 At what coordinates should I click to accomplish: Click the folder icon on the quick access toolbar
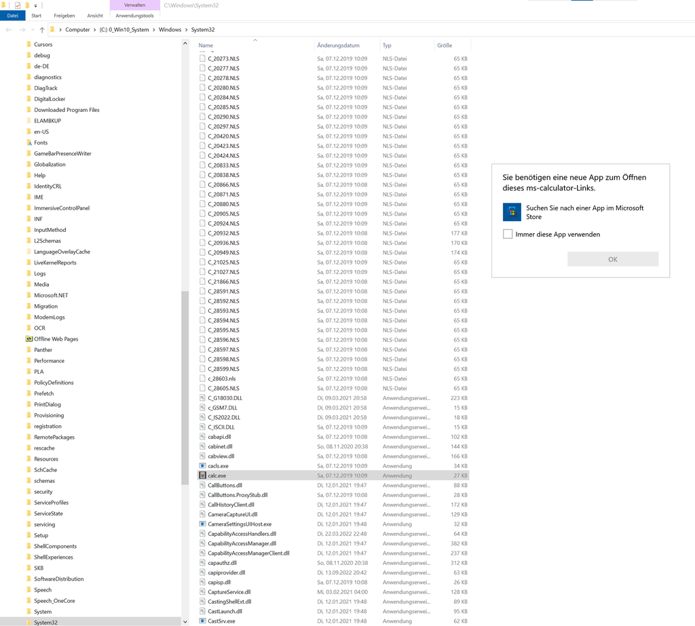coord(27,5)
